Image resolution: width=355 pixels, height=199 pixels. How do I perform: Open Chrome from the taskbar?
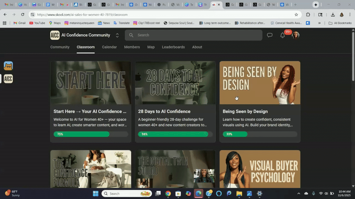[x=168, y=193]
